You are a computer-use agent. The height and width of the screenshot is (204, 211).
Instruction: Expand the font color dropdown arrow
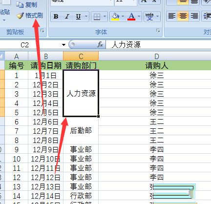point(139,17)
